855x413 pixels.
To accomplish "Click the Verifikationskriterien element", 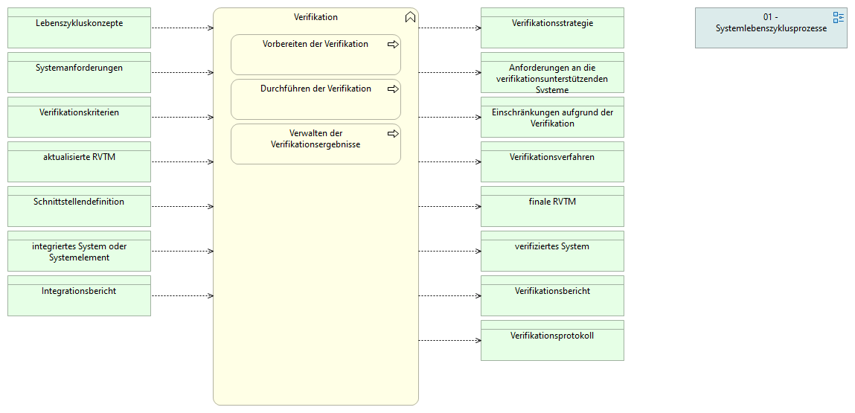I will pos(79,118).
